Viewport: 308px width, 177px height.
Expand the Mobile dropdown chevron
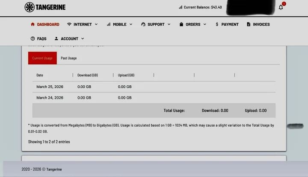pyautogui.click(x=131, y=24)
